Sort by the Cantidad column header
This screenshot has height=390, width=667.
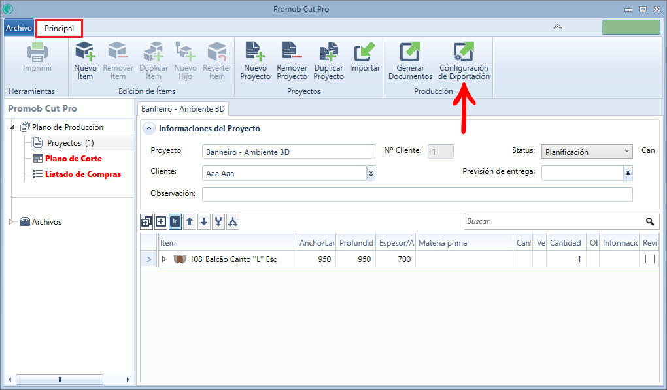[x=566, y=242]
